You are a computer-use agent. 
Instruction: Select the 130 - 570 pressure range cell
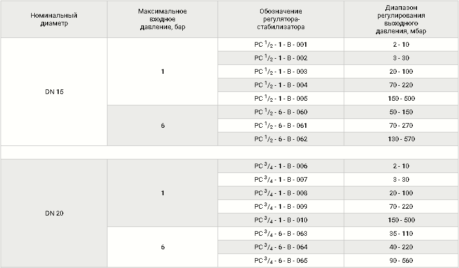[401, 139]
